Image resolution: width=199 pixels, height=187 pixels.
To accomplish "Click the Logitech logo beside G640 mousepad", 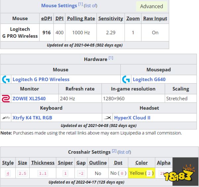I will tap(126, 80).
